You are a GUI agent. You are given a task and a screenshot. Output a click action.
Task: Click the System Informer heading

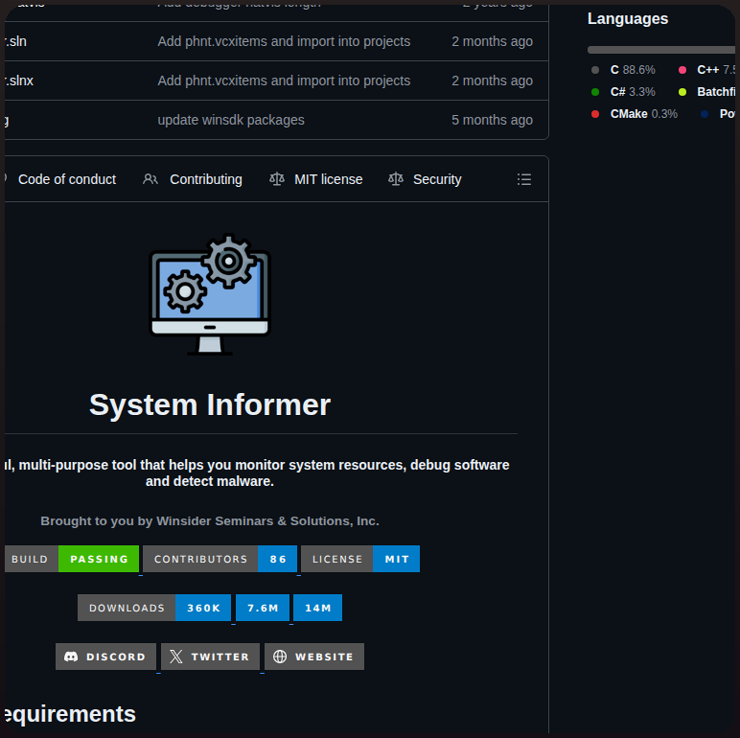pos(210,404)
